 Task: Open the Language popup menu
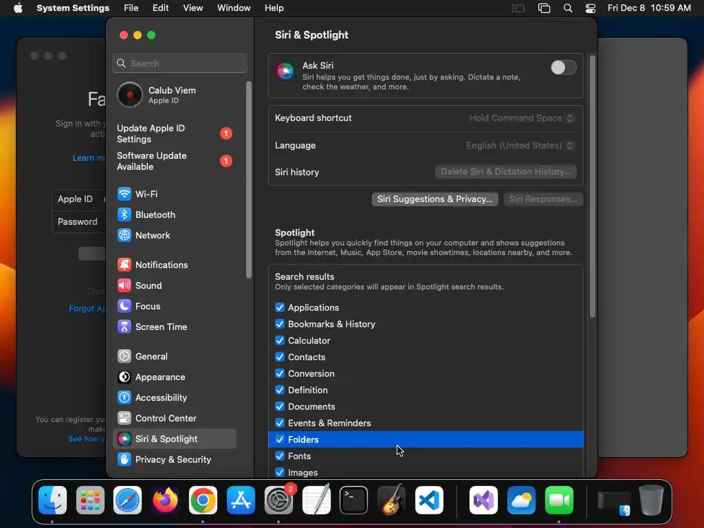click(x=520, y=146)
